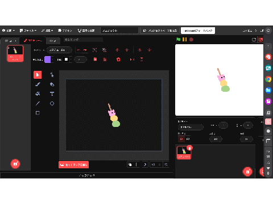Select the costume thumbnail in costume list
Image resolution: width=273 pixels, height=204 pixels.
(15, 54)
